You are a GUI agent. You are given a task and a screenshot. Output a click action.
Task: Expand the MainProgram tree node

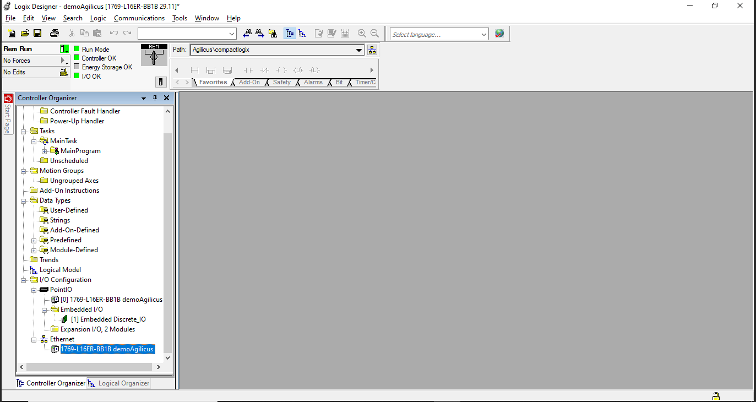pyautogui.click(x=44, y=150)
